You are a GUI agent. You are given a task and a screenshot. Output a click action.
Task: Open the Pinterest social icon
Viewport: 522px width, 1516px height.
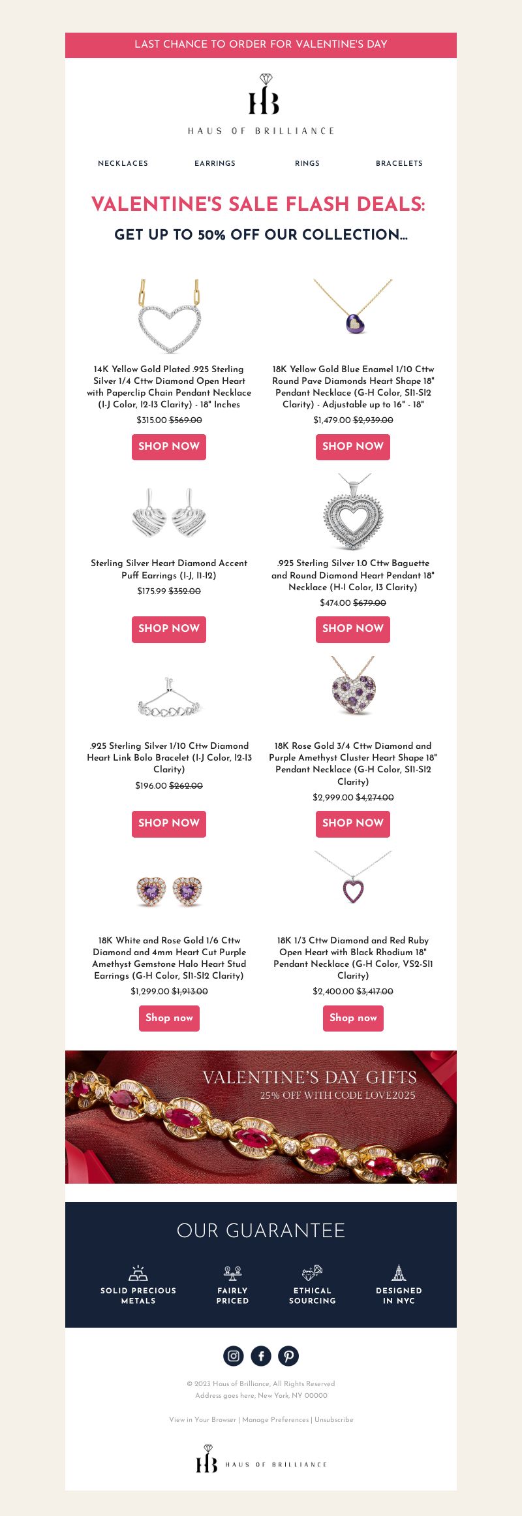288,1356
